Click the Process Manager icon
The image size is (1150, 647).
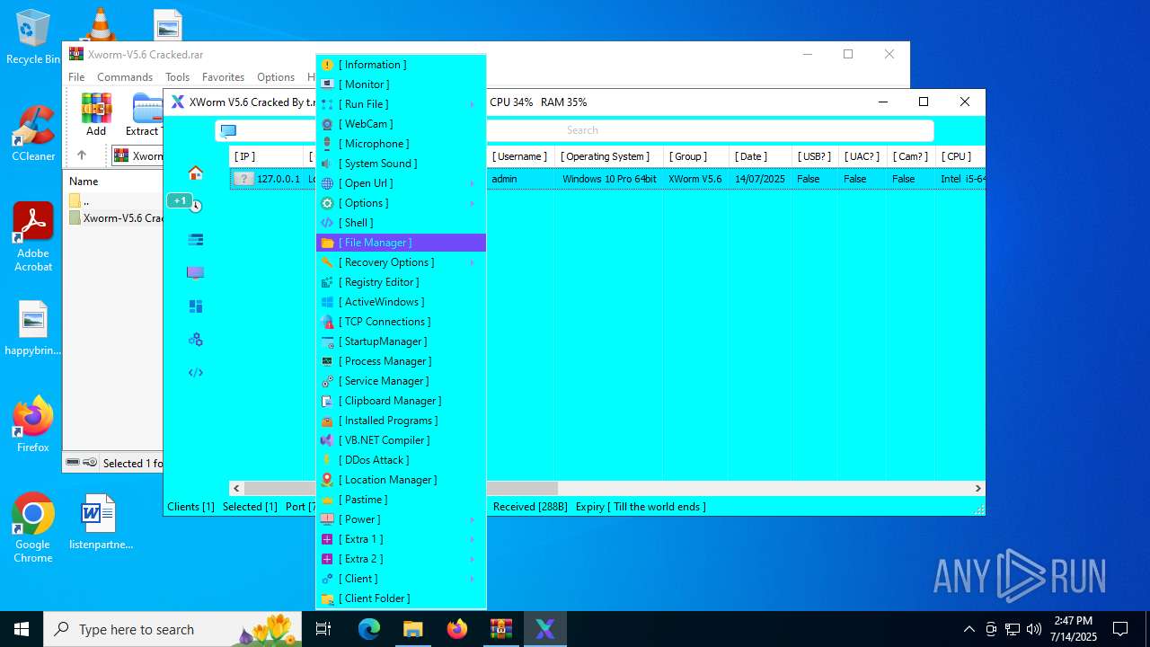click(328, 361)
